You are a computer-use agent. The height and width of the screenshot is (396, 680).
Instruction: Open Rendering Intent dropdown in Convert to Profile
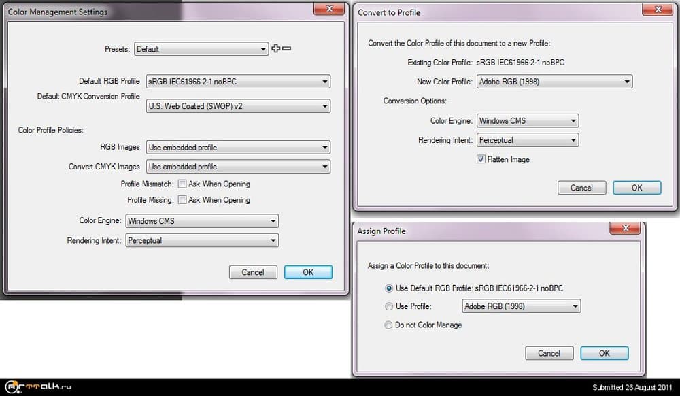coord(527,140)
